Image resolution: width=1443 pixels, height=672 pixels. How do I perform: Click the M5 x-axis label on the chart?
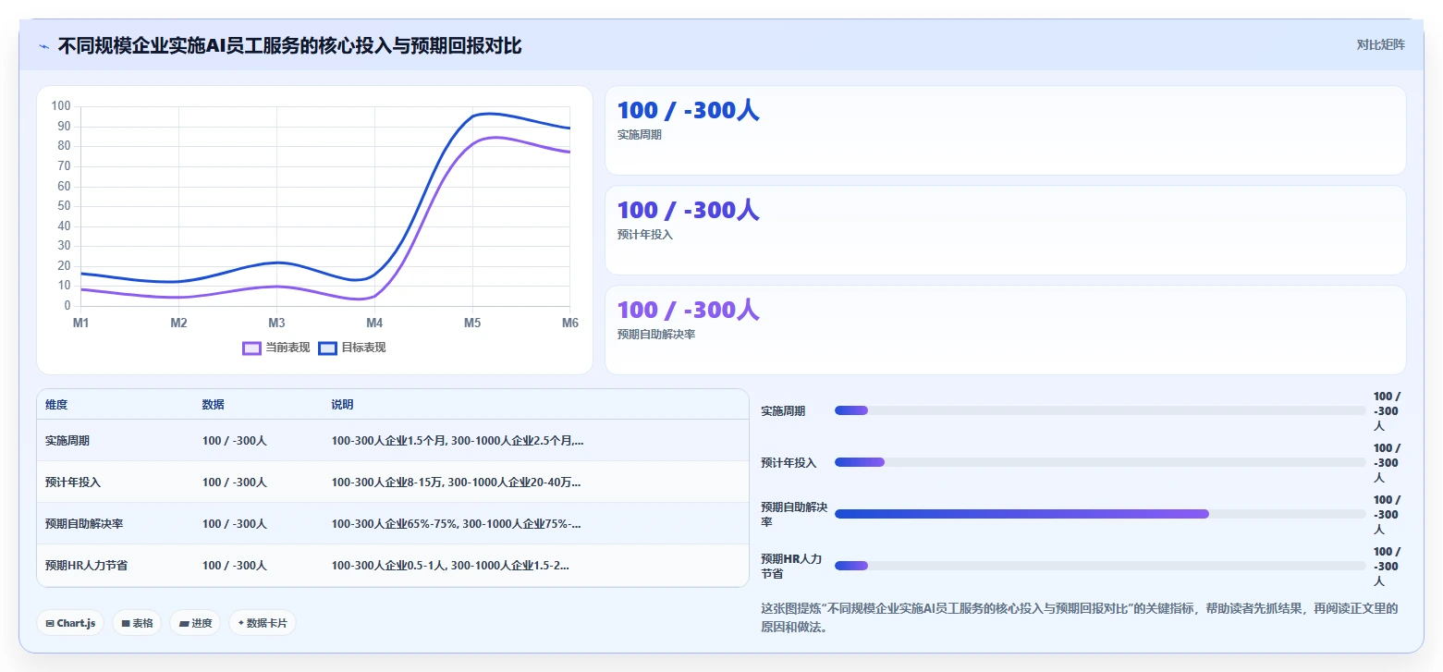pos(472,324)
